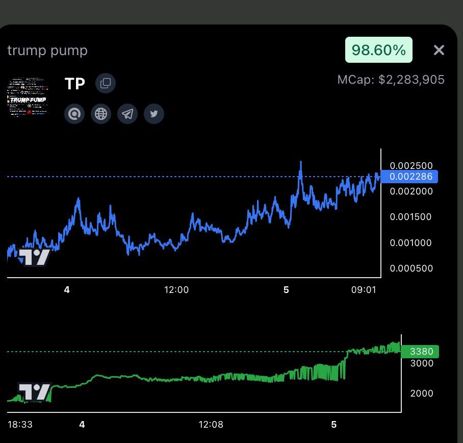The image size is (463, 443).
Task: Click the 0.001500 price axis label
Action: point(411,217)
